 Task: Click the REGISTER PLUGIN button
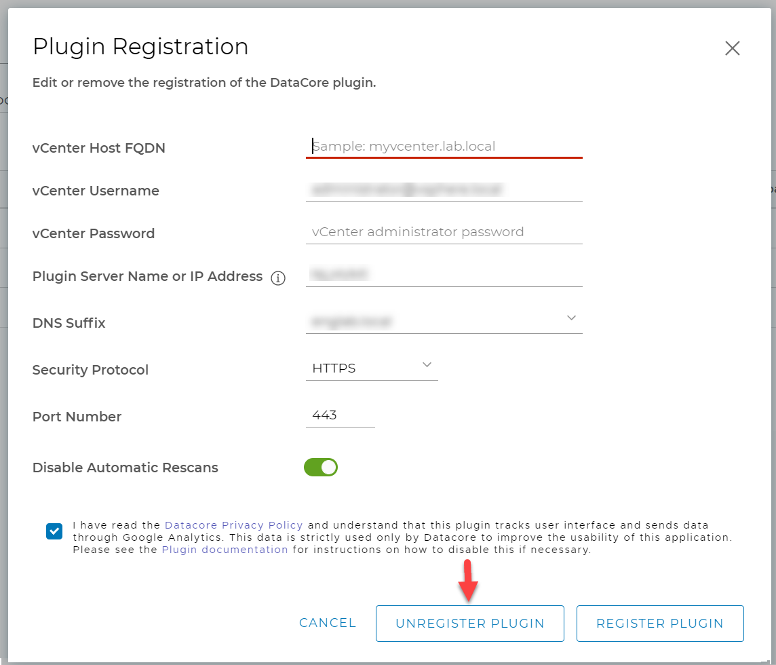[659, 623]
